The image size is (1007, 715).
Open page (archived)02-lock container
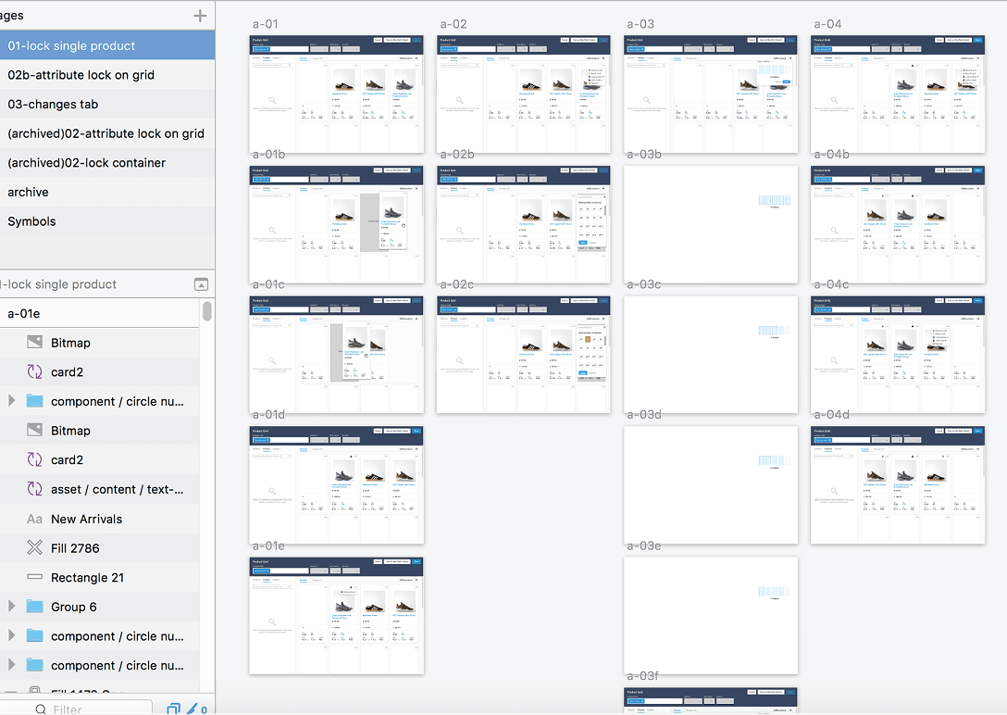(x=107, y=162)
